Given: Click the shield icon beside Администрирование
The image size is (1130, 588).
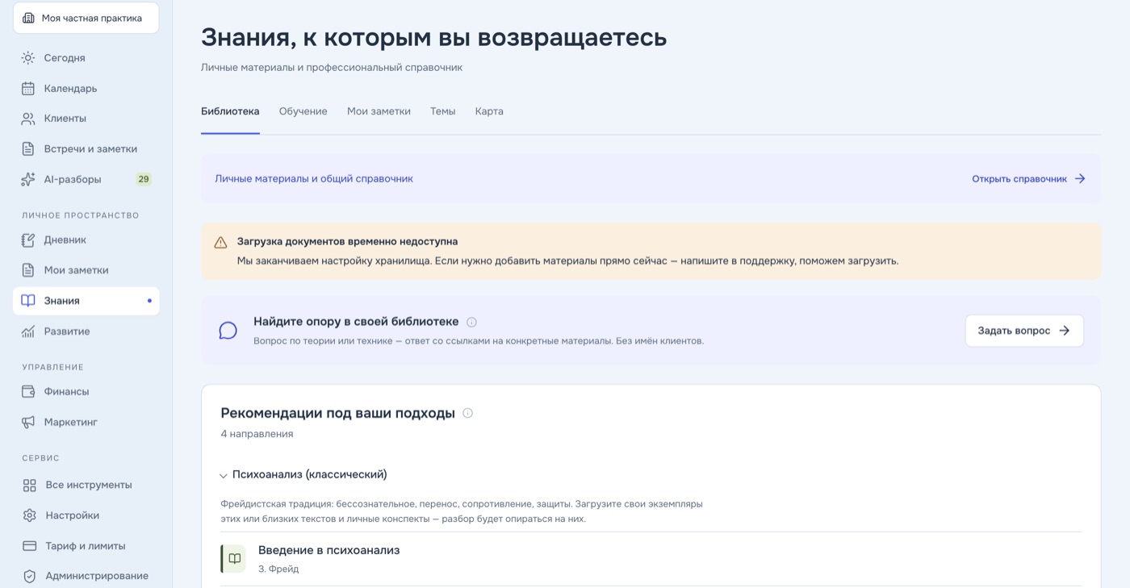Looking at the screenshot, I should coord(30,576).
